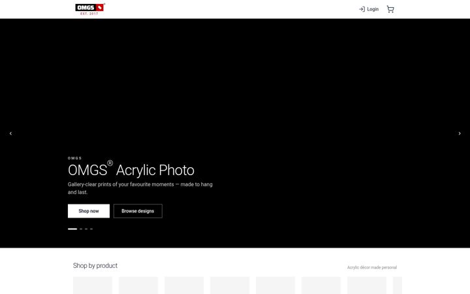Select the third carousel indicator dot
Screen dimensions: 470x294
[86, 229]
